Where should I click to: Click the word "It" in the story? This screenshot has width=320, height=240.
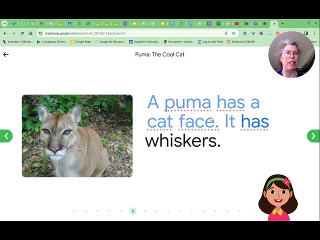pos(230,121)
